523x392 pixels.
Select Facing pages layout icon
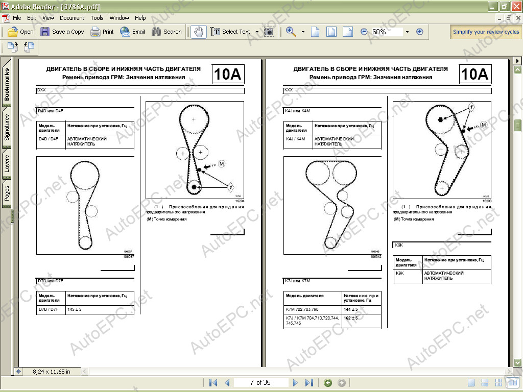(512, 383)
